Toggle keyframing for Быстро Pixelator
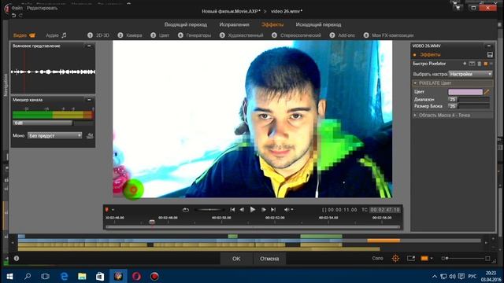Screen dimensions: 504x283 tap(465, 64)
